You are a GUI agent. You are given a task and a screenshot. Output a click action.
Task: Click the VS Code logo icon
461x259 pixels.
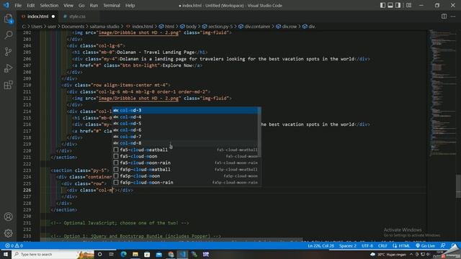tap(6, 5)
